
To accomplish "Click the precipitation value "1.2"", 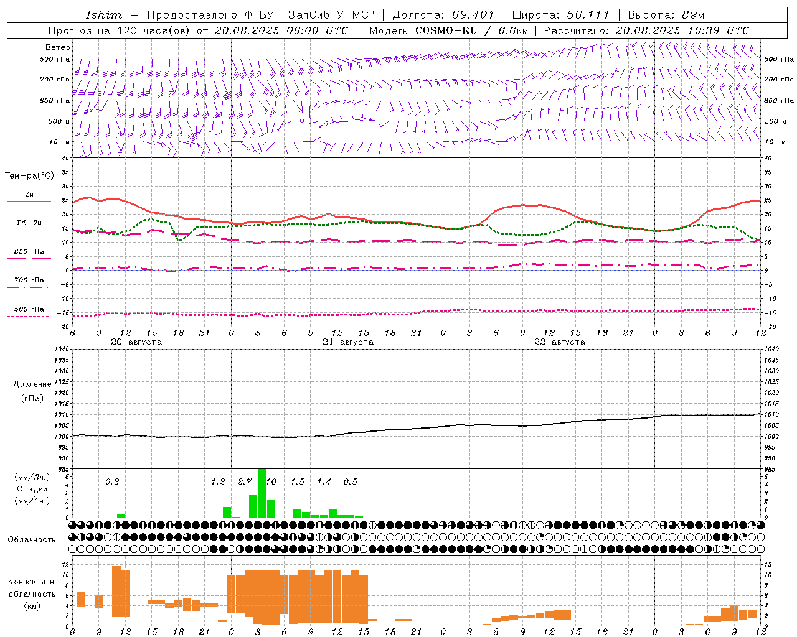I will tap(218, 481).
